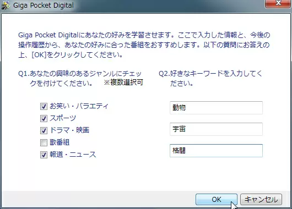
Task: Confirm preferences with the OK button
Action: click(217, 199)
